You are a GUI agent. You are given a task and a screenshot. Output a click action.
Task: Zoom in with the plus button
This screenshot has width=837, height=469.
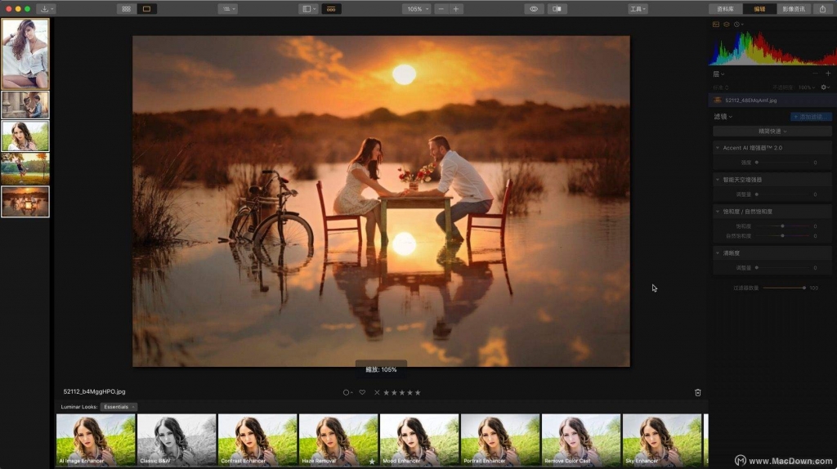(456, 9)
